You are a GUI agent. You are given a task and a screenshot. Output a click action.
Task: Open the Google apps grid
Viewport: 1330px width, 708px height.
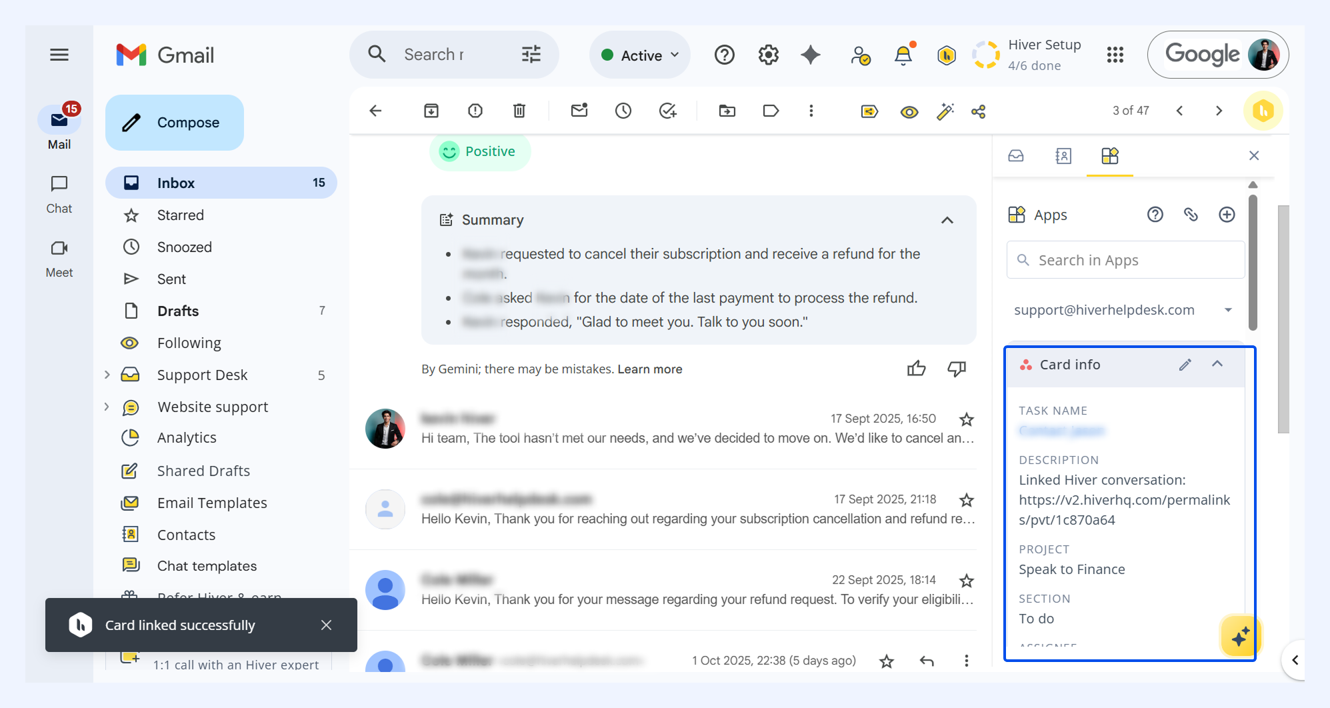pyautogui.click(x=1115, y=55)
